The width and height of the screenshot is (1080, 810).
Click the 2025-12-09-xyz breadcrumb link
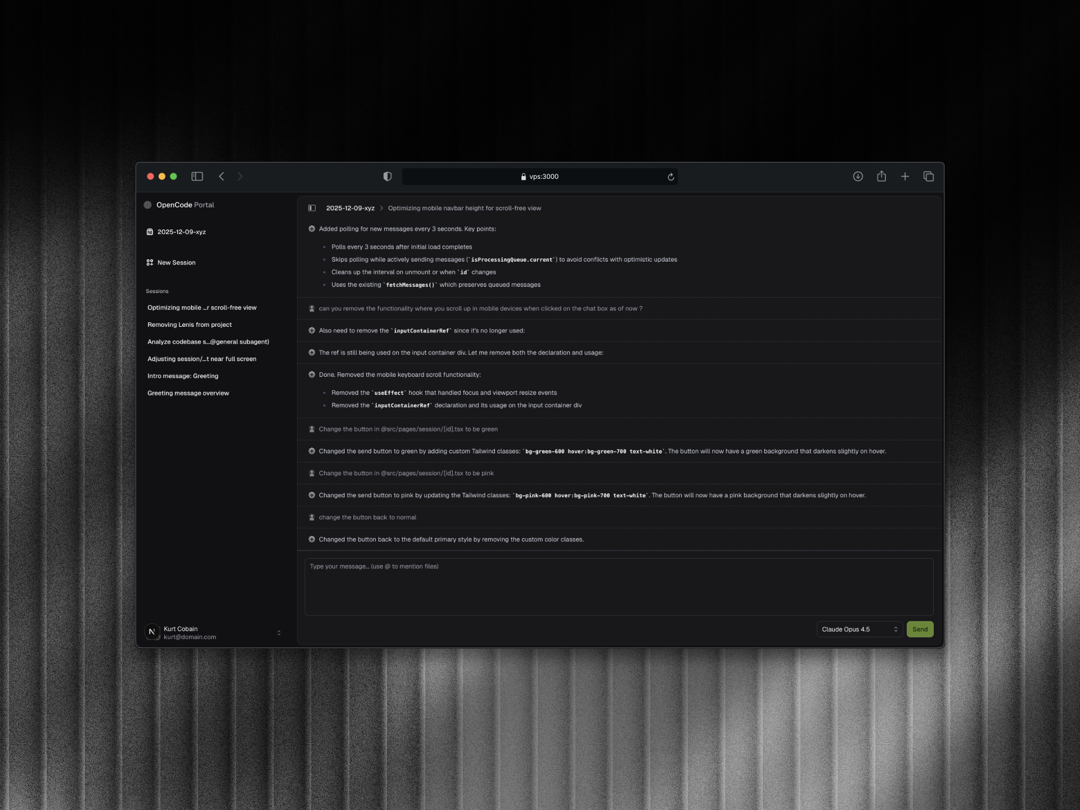(x=350, y=208)
